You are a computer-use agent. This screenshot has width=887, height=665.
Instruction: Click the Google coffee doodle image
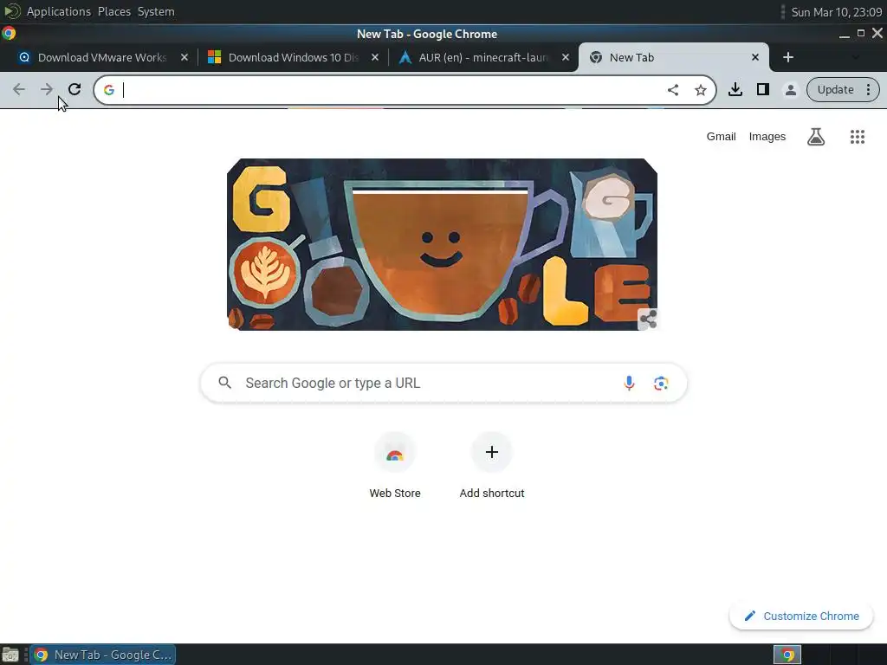pos(442,244)
